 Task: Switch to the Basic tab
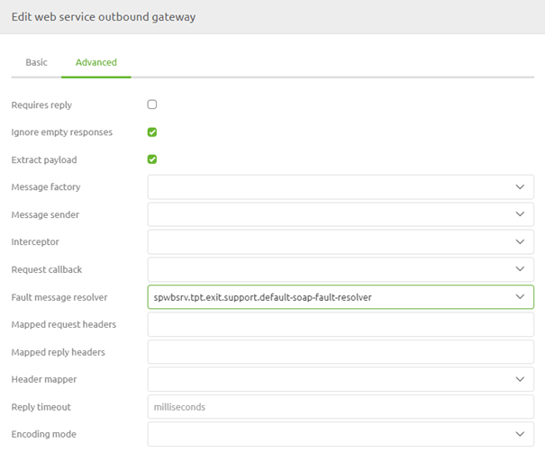(x=36, y=62)
